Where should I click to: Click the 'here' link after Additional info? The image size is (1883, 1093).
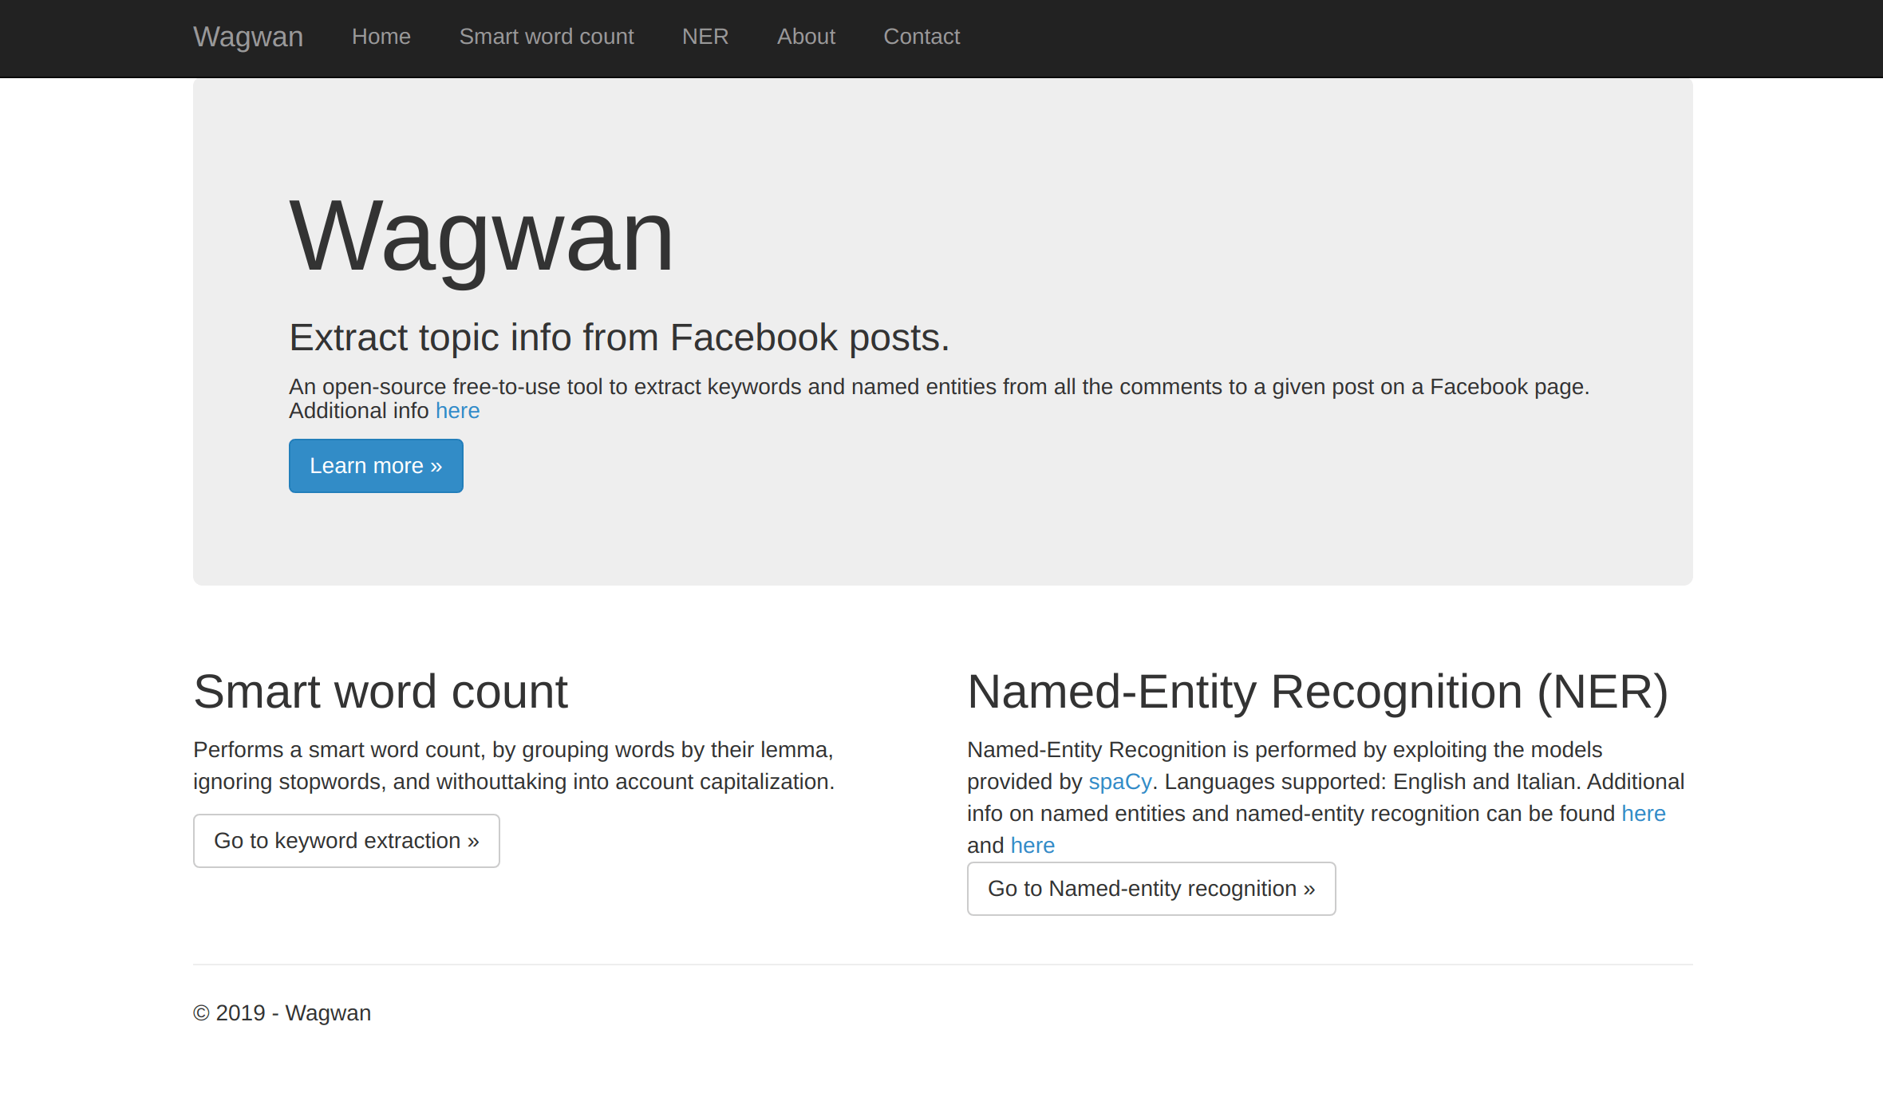click(x=457, y=411)
